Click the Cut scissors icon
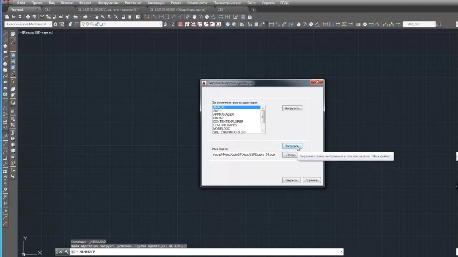This screenshot has height=257, width=458. click(42, 17)
